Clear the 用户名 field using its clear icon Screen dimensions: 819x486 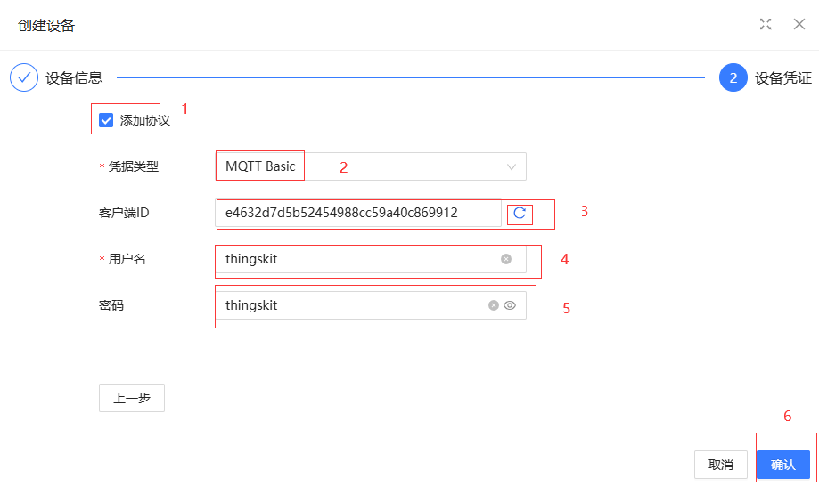[x=506, y=259]
